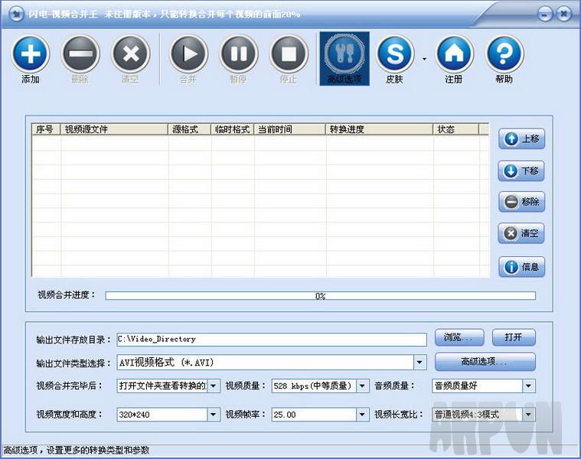Expand the 输出文件类型选择 AVI format dropdown

point(419,363)
